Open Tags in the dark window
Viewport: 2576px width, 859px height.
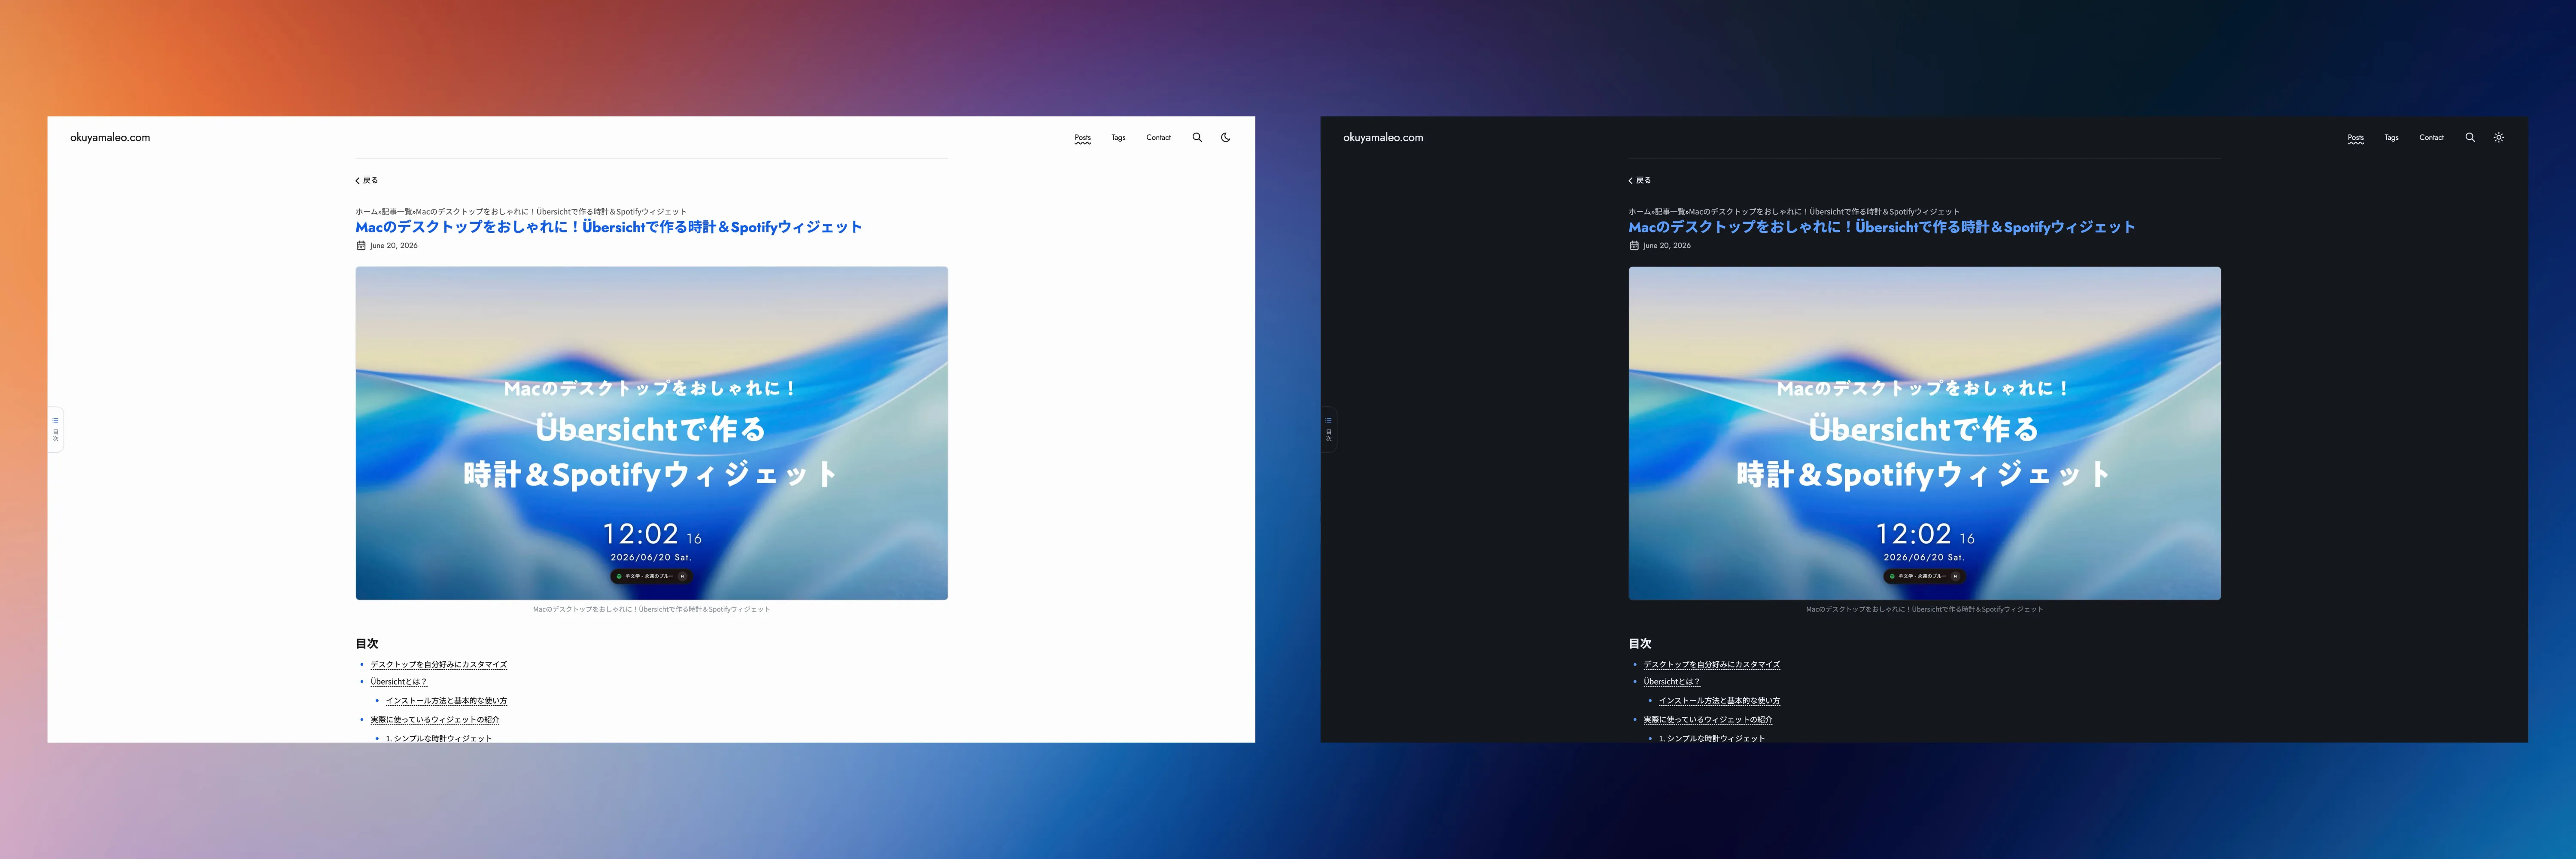2391,138
